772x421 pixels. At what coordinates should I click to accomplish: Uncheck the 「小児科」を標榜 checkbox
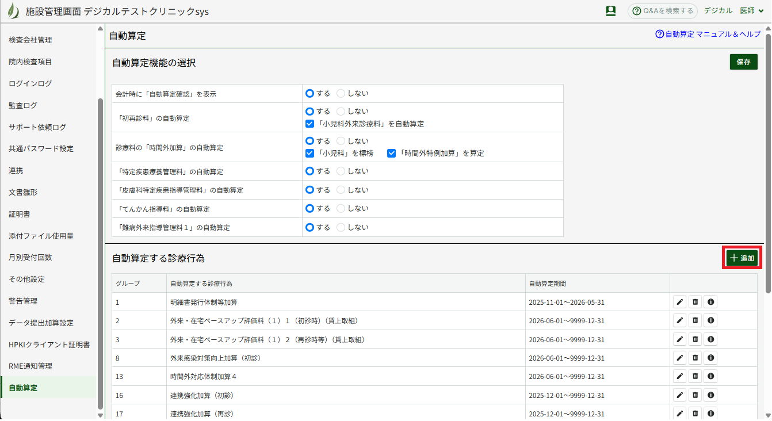click(310, 153)
